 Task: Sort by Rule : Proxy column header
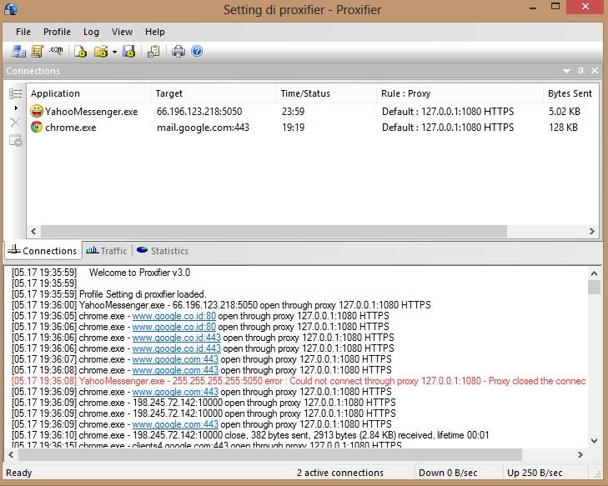click(x=460, y=93)
